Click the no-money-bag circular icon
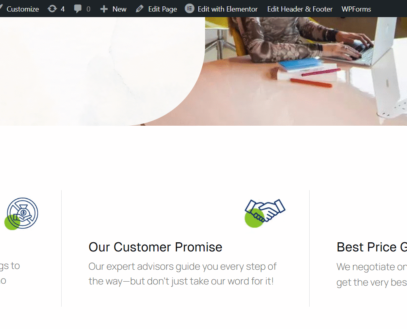Viewport: 407px width, 329px height. click(21, 214)
